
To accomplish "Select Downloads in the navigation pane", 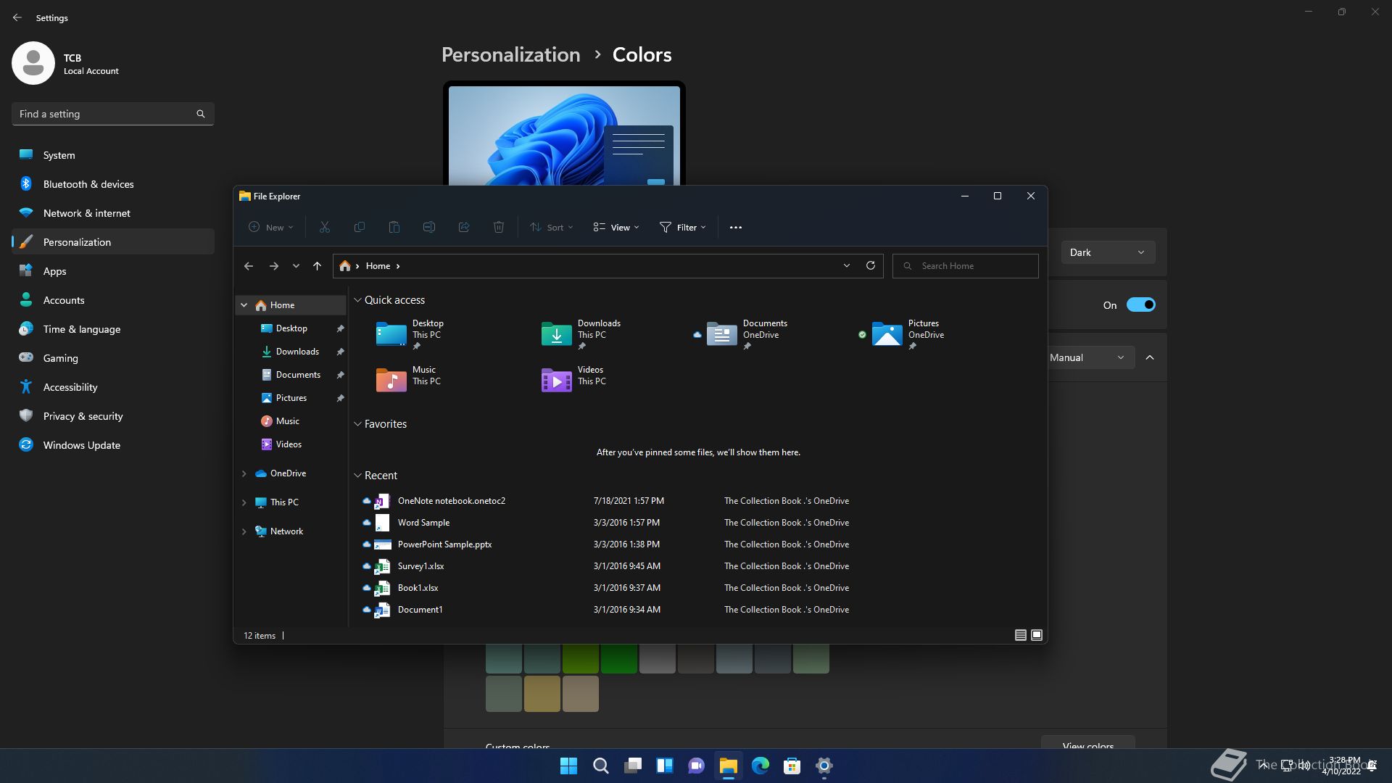I will coord(297,352).
